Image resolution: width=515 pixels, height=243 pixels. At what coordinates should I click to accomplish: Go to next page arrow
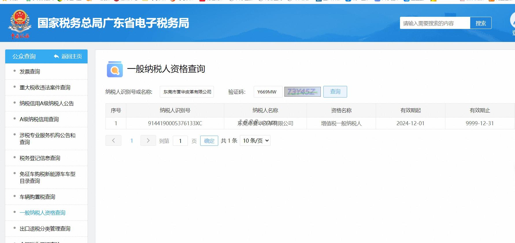point(148,141)
